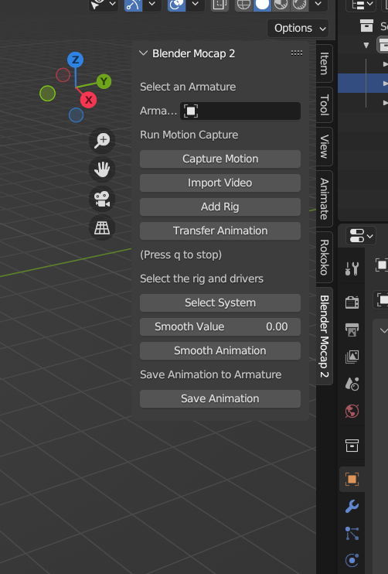388x574 pixels.
Task: Open the Options dropdown
Action: tap(298, 28)
